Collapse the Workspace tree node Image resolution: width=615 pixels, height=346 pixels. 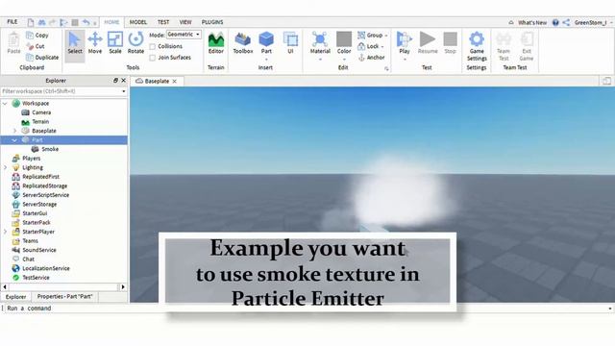point(5,104)
